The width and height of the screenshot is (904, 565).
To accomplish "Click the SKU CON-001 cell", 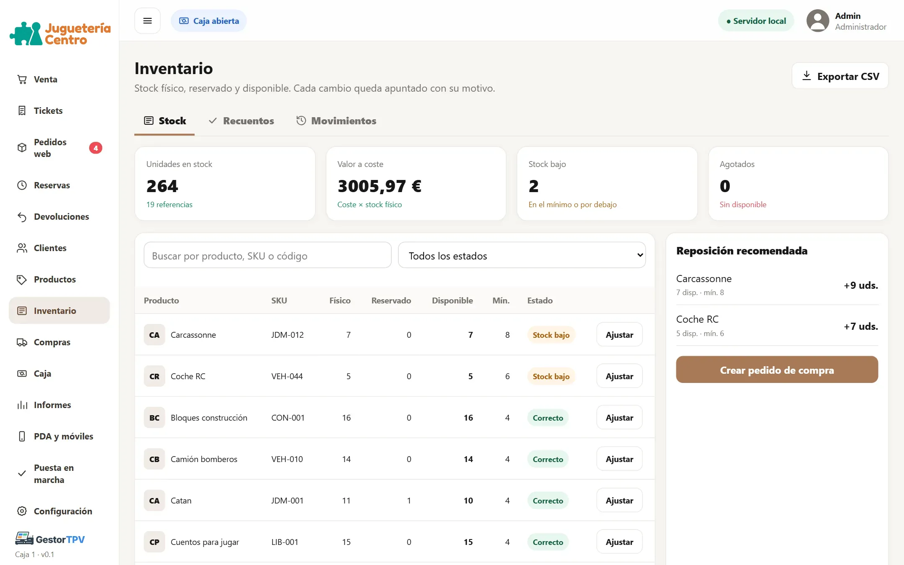I will click(x=288, y=417).
